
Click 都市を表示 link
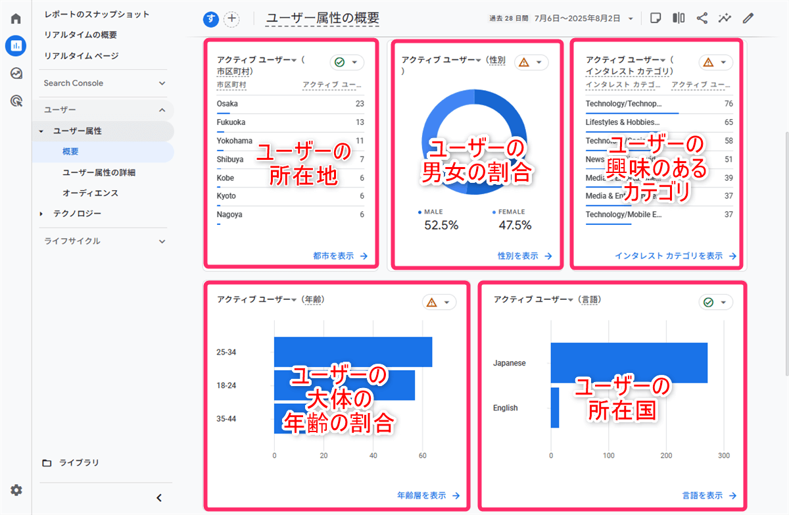point(340,257)
